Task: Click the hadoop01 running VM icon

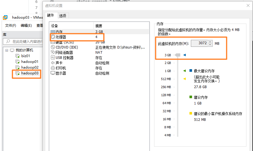Action: pyautogui.click(x=18, y=62)
